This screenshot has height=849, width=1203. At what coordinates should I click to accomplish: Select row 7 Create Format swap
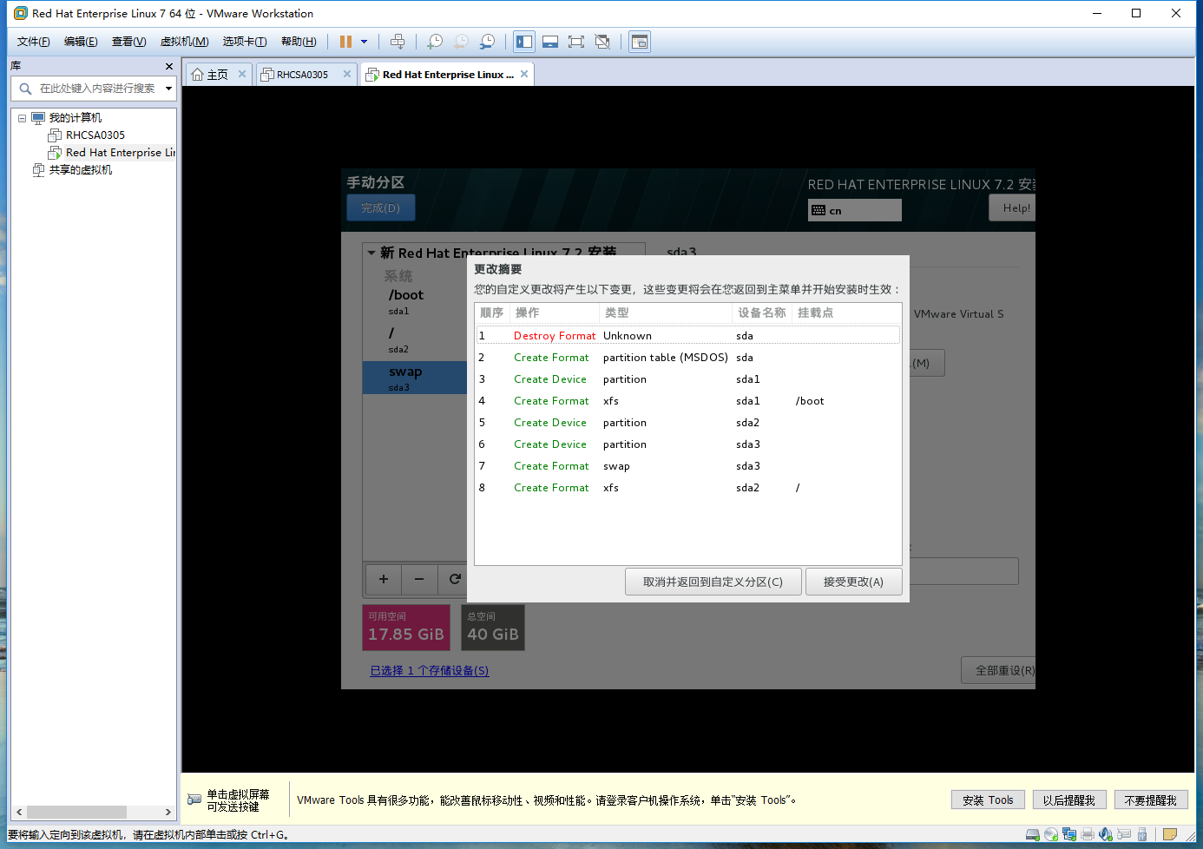[x=687, y=466]
